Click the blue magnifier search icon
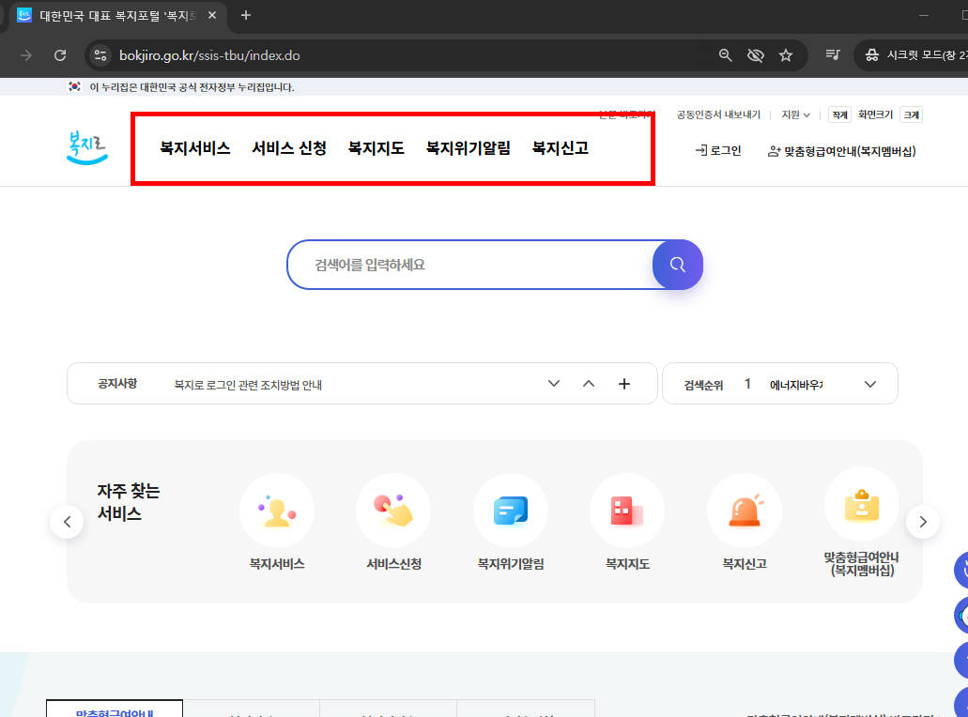This screenshot has height=717, width=968. (677, 265)
